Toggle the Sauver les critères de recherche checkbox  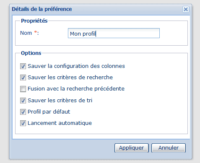click(x=23, y=78)
